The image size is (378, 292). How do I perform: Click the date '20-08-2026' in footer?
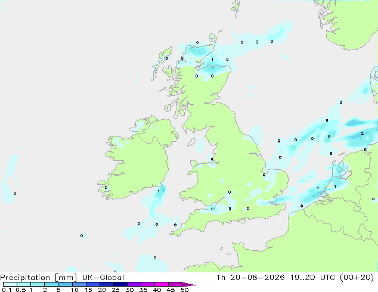[257, 278]
